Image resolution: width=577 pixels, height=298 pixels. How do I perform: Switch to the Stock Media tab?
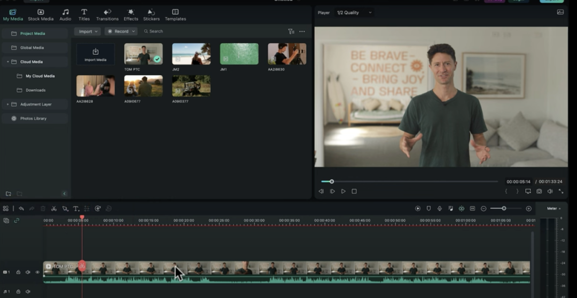41,15
